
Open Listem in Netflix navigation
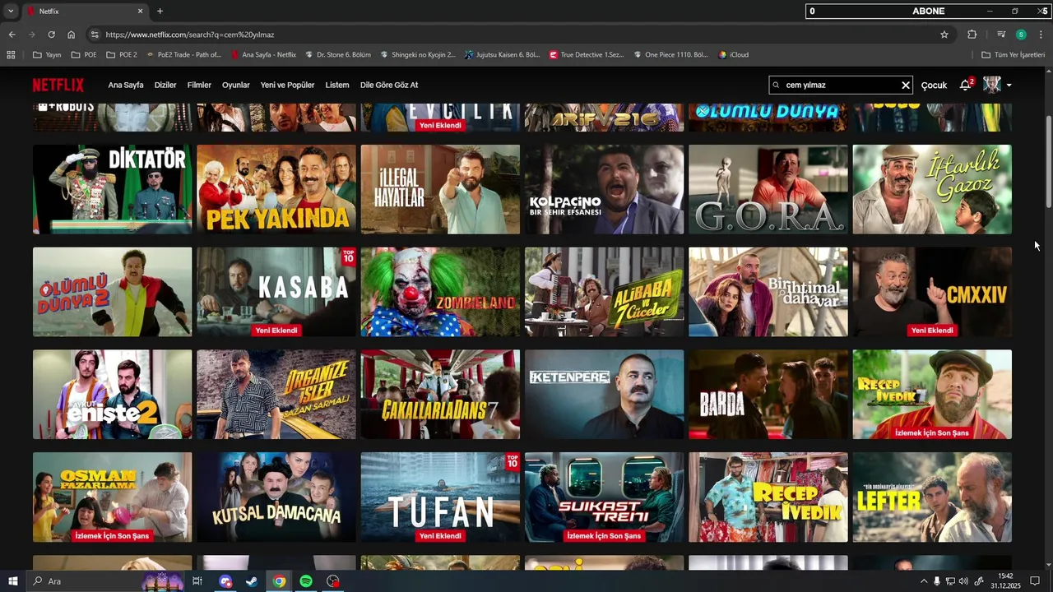click(337, 86)
